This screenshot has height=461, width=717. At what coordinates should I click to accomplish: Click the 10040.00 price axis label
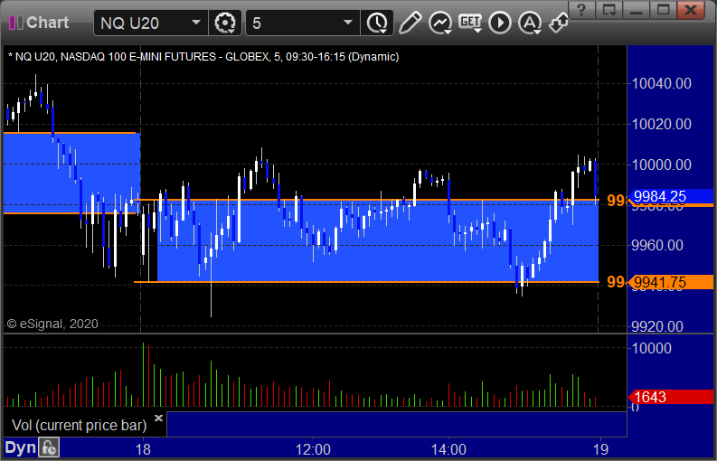(x=661, y=84)
